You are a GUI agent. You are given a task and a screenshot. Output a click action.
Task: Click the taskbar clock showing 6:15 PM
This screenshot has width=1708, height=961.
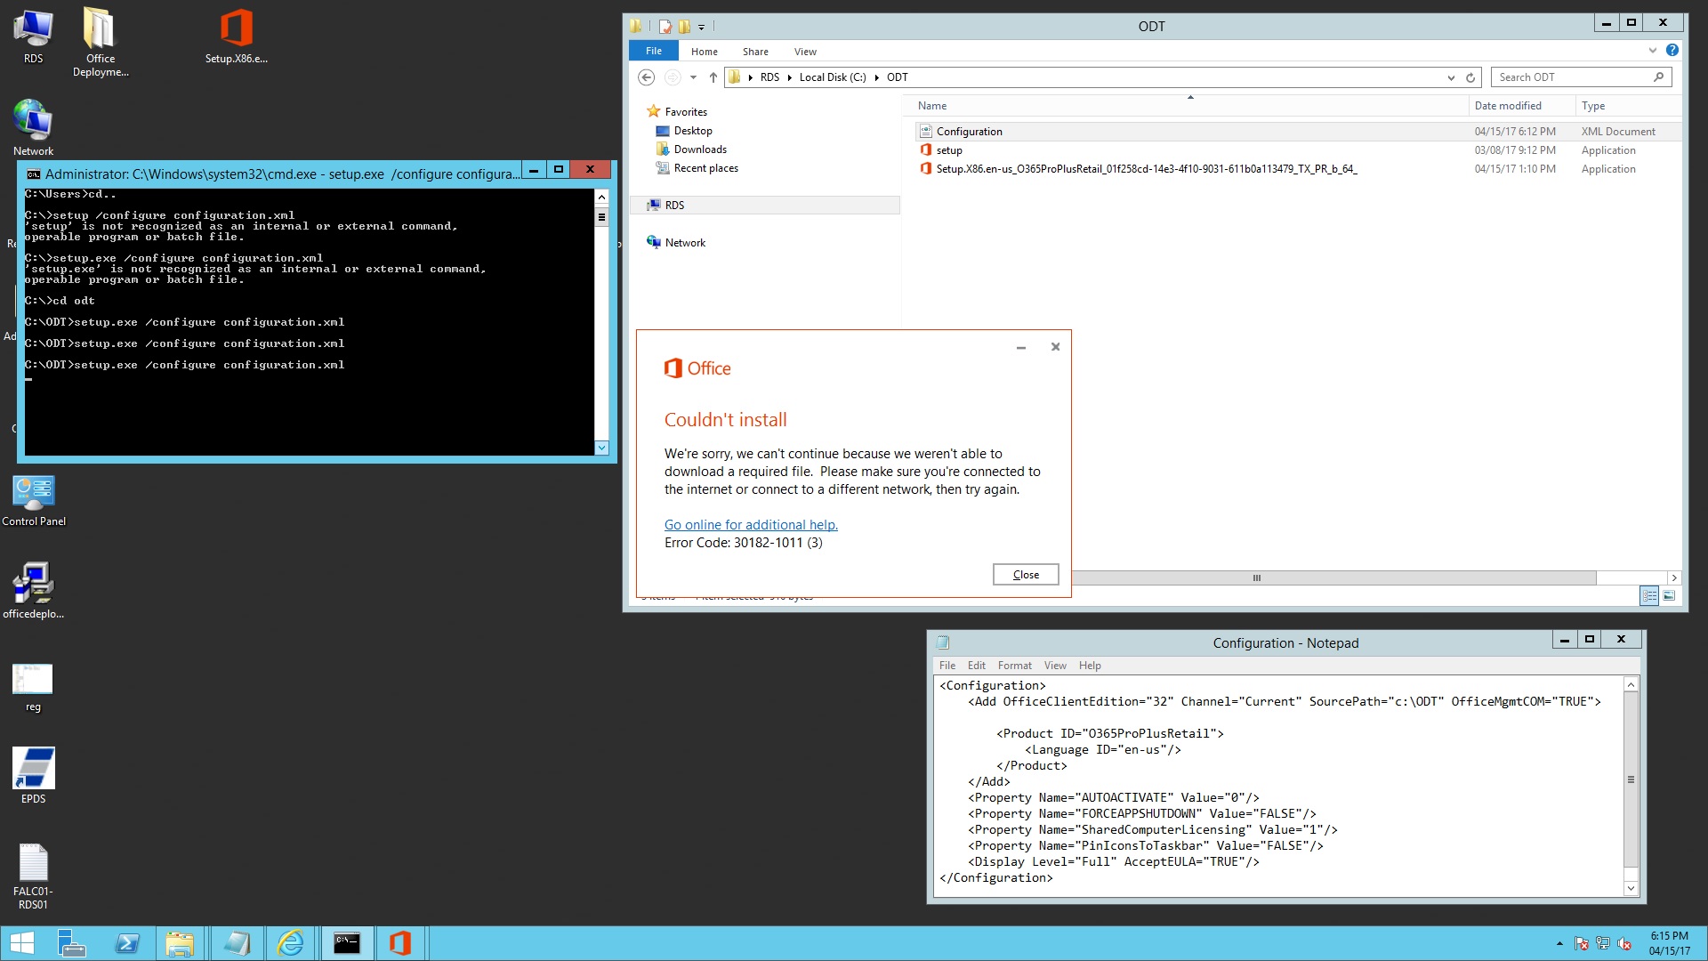point(1669,943)
